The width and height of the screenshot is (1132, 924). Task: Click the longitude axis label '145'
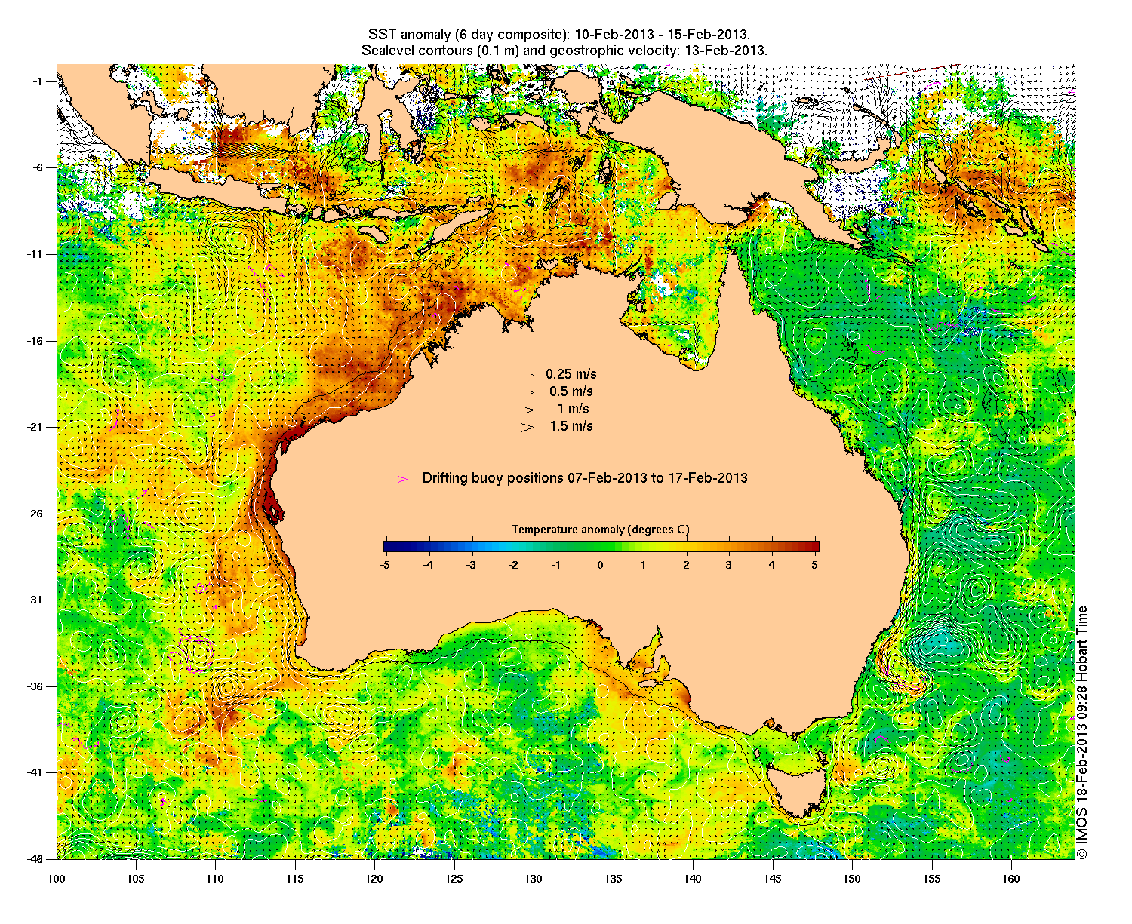click(x=773, y=879)
